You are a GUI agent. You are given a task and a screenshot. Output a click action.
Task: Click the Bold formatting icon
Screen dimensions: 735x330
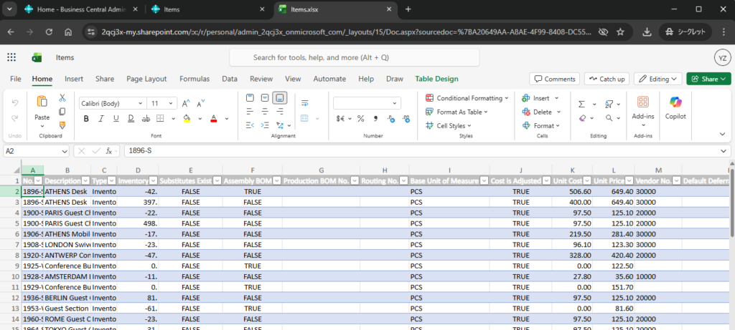(86, 119)
